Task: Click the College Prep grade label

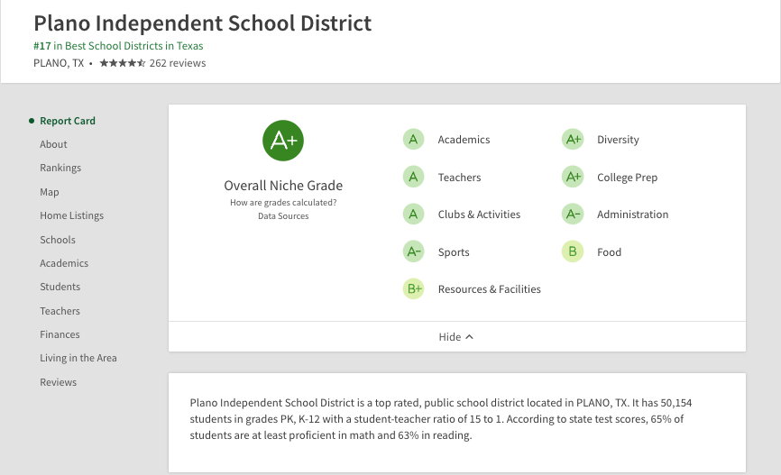Action: (x=627, y=178)
